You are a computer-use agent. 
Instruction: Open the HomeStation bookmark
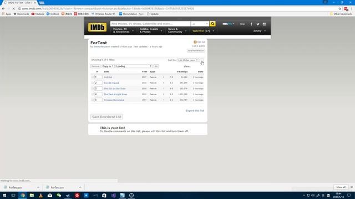pos(131,14)
